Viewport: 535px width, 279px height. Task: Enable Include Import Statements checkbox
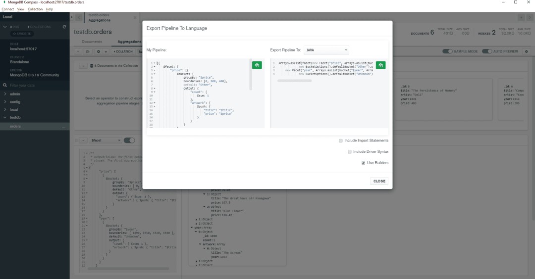tap(341, 140)
